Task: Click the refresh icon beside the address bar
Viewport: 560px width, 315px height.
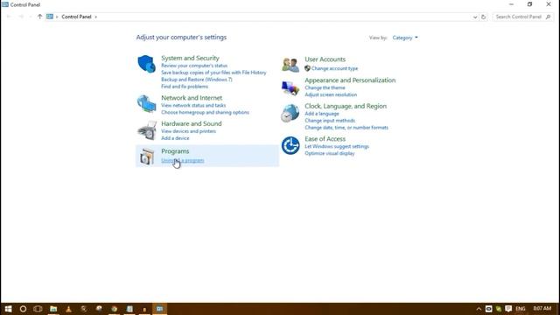Action: (x=483, y=17)
